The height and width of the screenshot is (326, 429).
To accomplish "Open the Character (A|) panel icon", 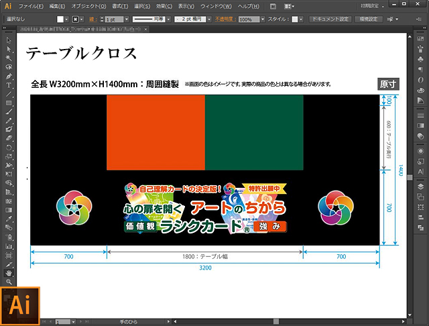I will click(420, 172).
